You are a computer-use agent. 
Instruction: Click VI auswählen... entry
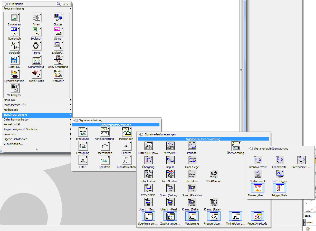13,144
